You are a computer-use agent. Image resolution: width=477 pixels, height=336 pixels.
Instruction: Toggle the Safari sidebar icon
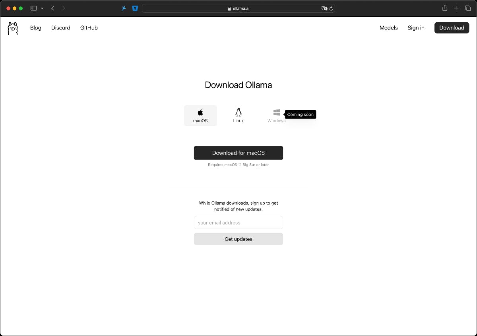34,8
